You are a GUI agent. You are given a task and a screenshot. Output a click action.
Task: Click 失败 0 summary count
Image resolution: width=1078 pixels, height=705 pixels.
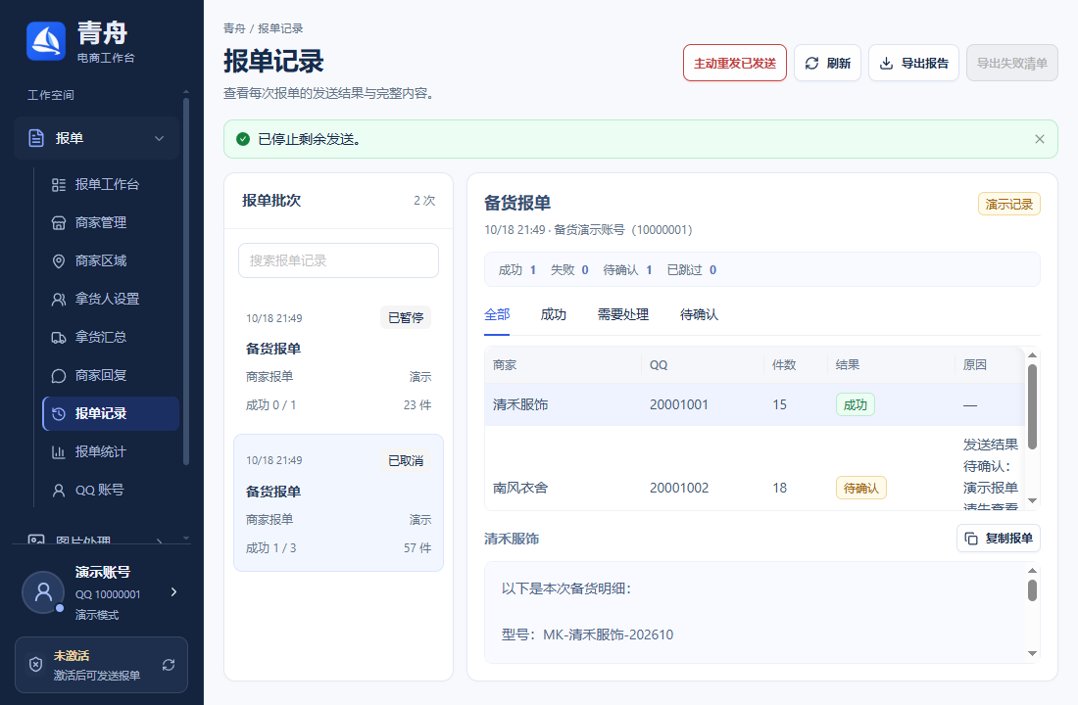[x=569, y=270]
